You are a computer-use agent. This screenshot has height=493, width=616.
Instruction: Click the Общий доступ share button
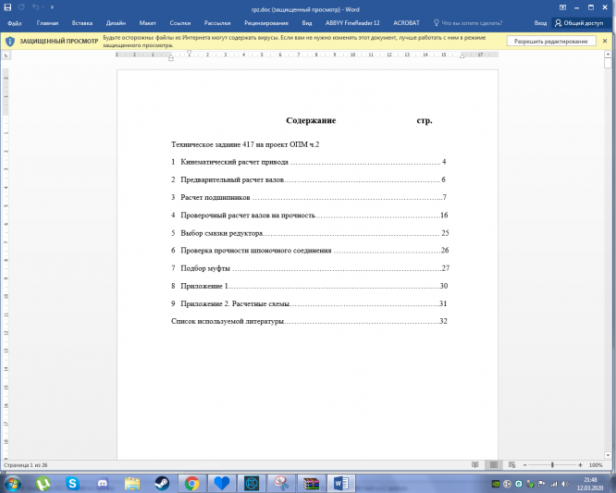click(579, 23)
